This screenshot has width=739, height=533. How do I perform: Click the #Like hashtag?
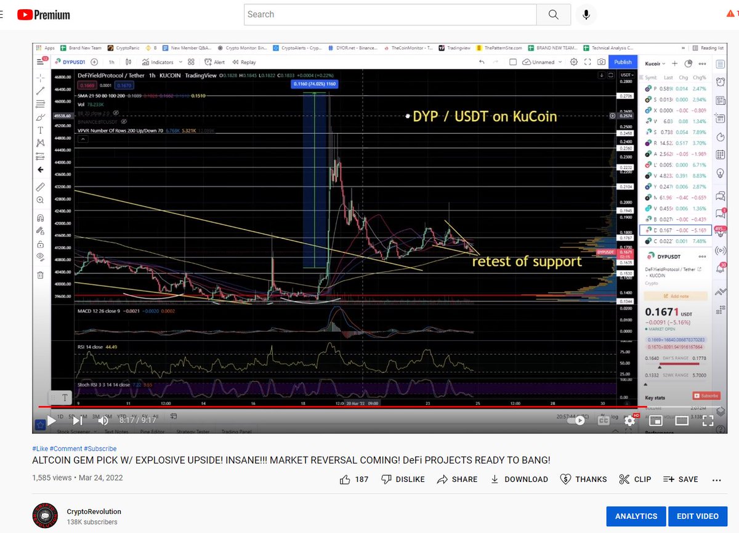39,449
